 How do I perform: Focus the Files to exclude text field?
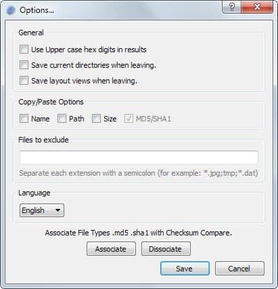click(139, 157)
